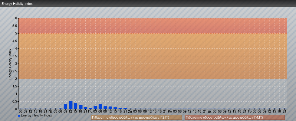Viewport: 296px width, 121px height.
Task: Click the y-axis value 6
Action: (16, 18)
